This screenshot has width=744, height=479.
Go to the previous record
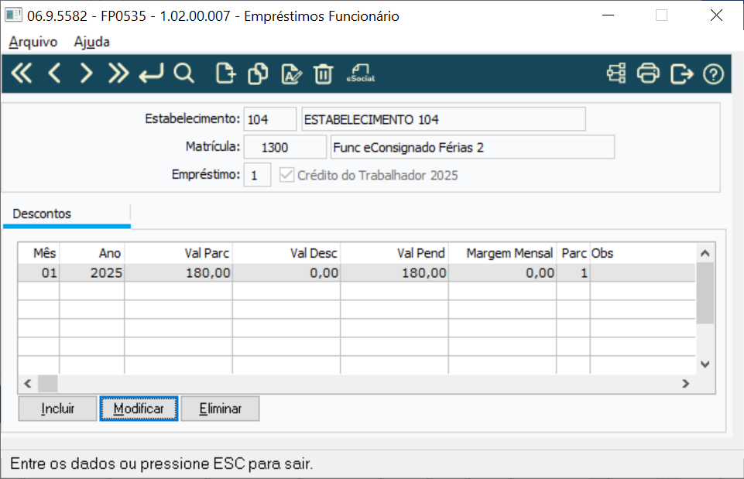54,74
